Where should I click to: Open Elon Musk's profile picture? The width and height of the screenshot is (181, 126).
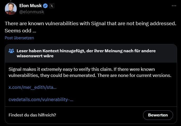11,8
